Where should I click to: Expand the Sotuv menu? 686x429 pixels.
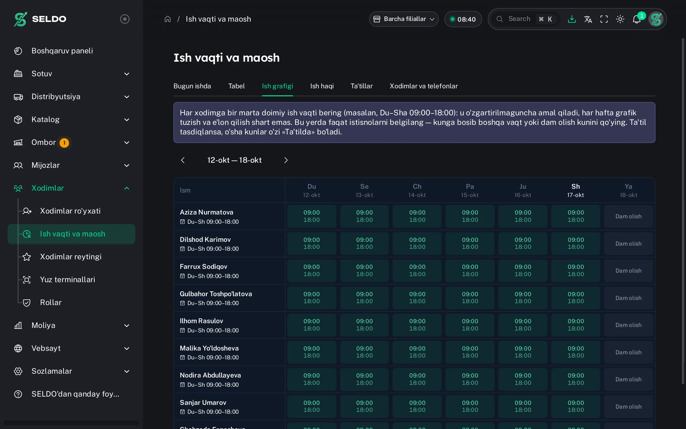[x=71, y=74]
